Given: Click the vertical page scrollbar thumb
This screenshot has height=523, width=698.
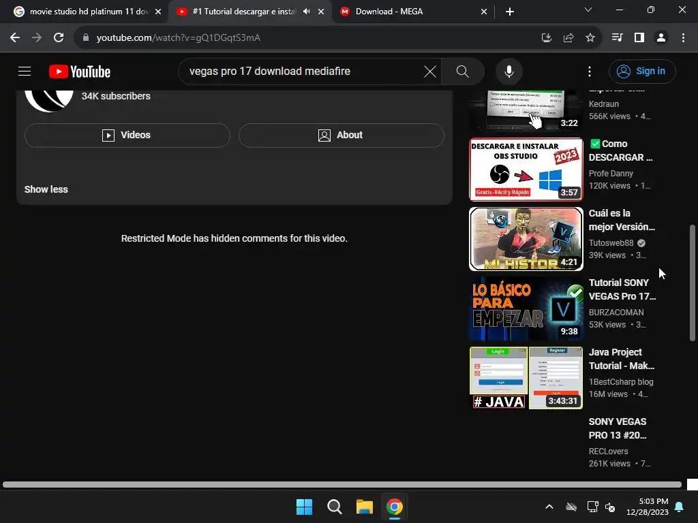Looking at the screenshot, I should pos(693,283).
